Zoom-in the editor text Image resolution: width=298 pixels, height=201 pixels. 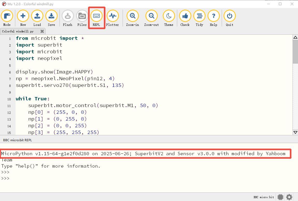tap(132, 18)
